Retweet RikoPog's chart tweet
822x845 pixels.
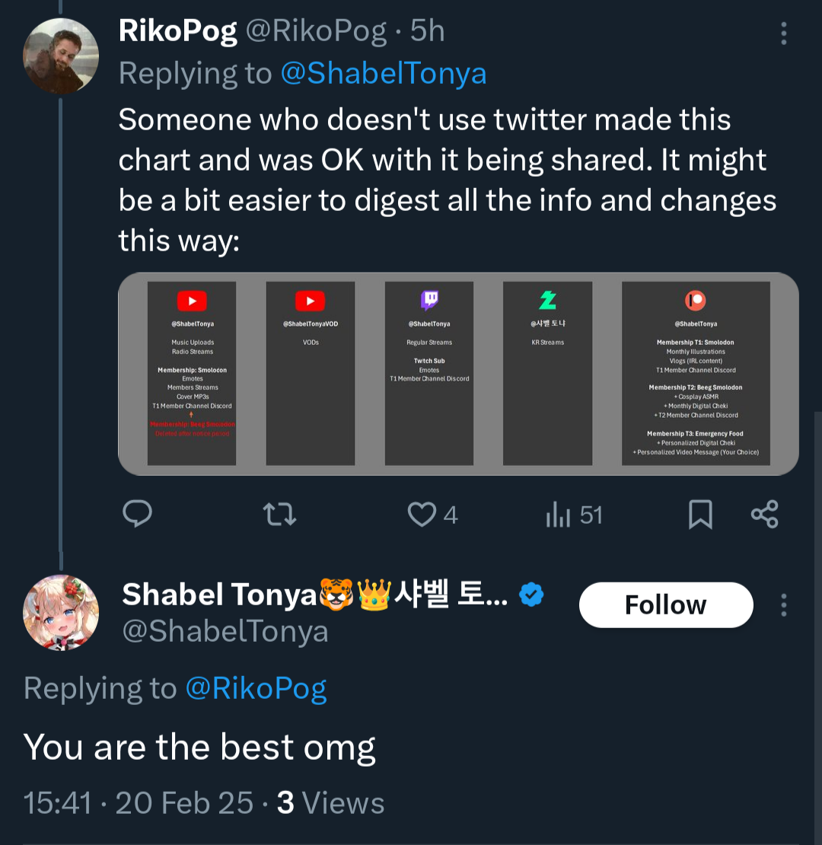279,515
